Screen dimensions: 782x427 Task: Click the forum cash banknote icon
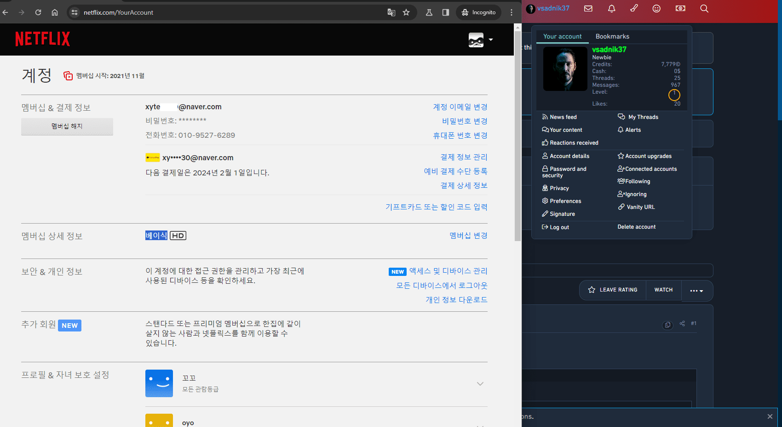(x=680, y=8)
